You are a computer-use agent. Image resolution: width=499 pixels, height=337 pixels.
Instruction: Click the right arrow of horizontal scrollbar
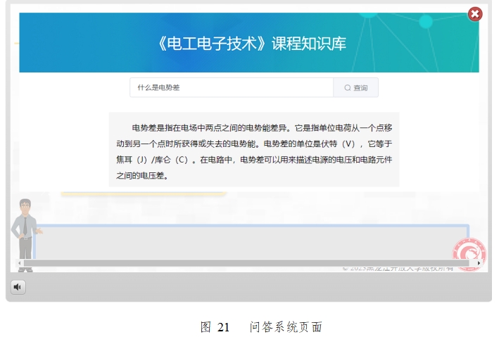479,263
